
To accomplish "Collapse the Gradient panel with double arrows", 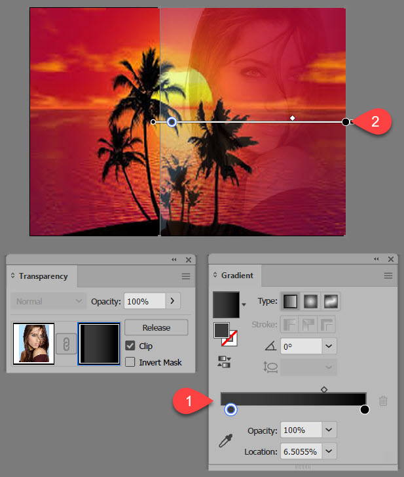I will (x=376, y=259).
